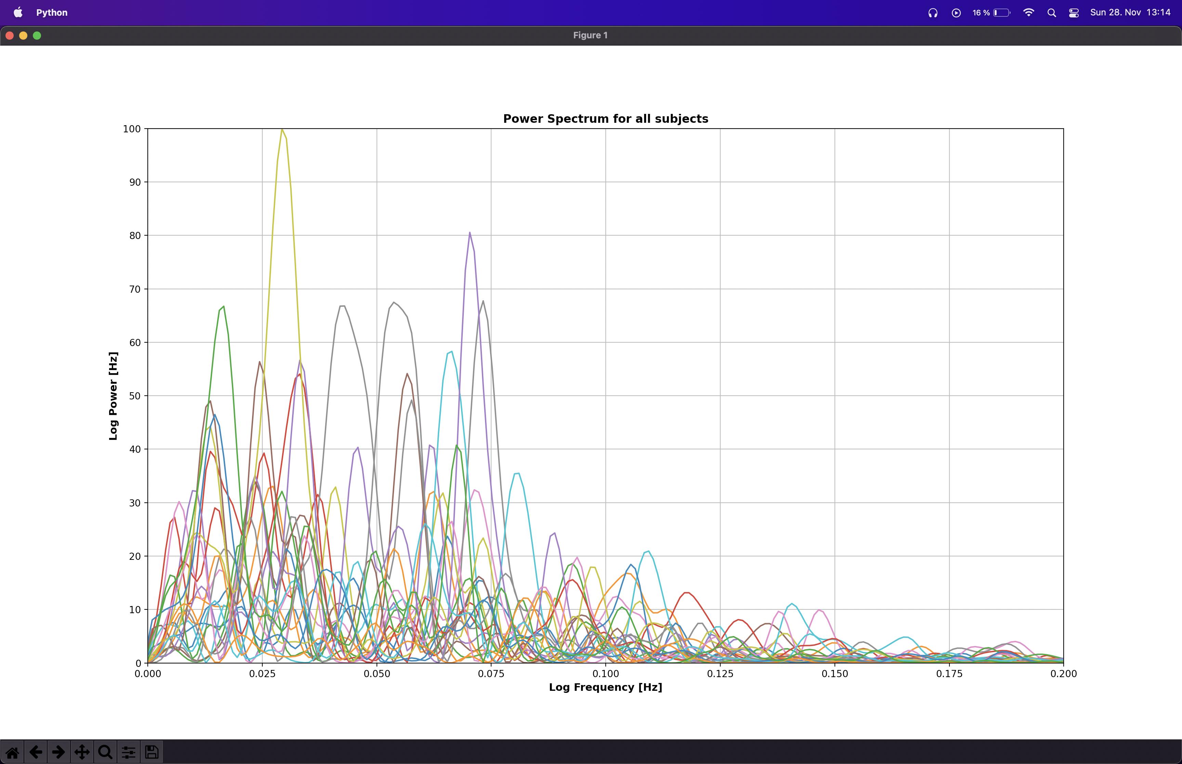Click the purple curve peak near 80
The image size is (1182, 764).
pos(470,233)
